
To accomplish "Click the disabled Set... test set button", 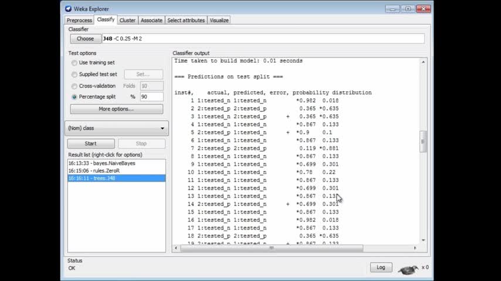I will point(143,74).
